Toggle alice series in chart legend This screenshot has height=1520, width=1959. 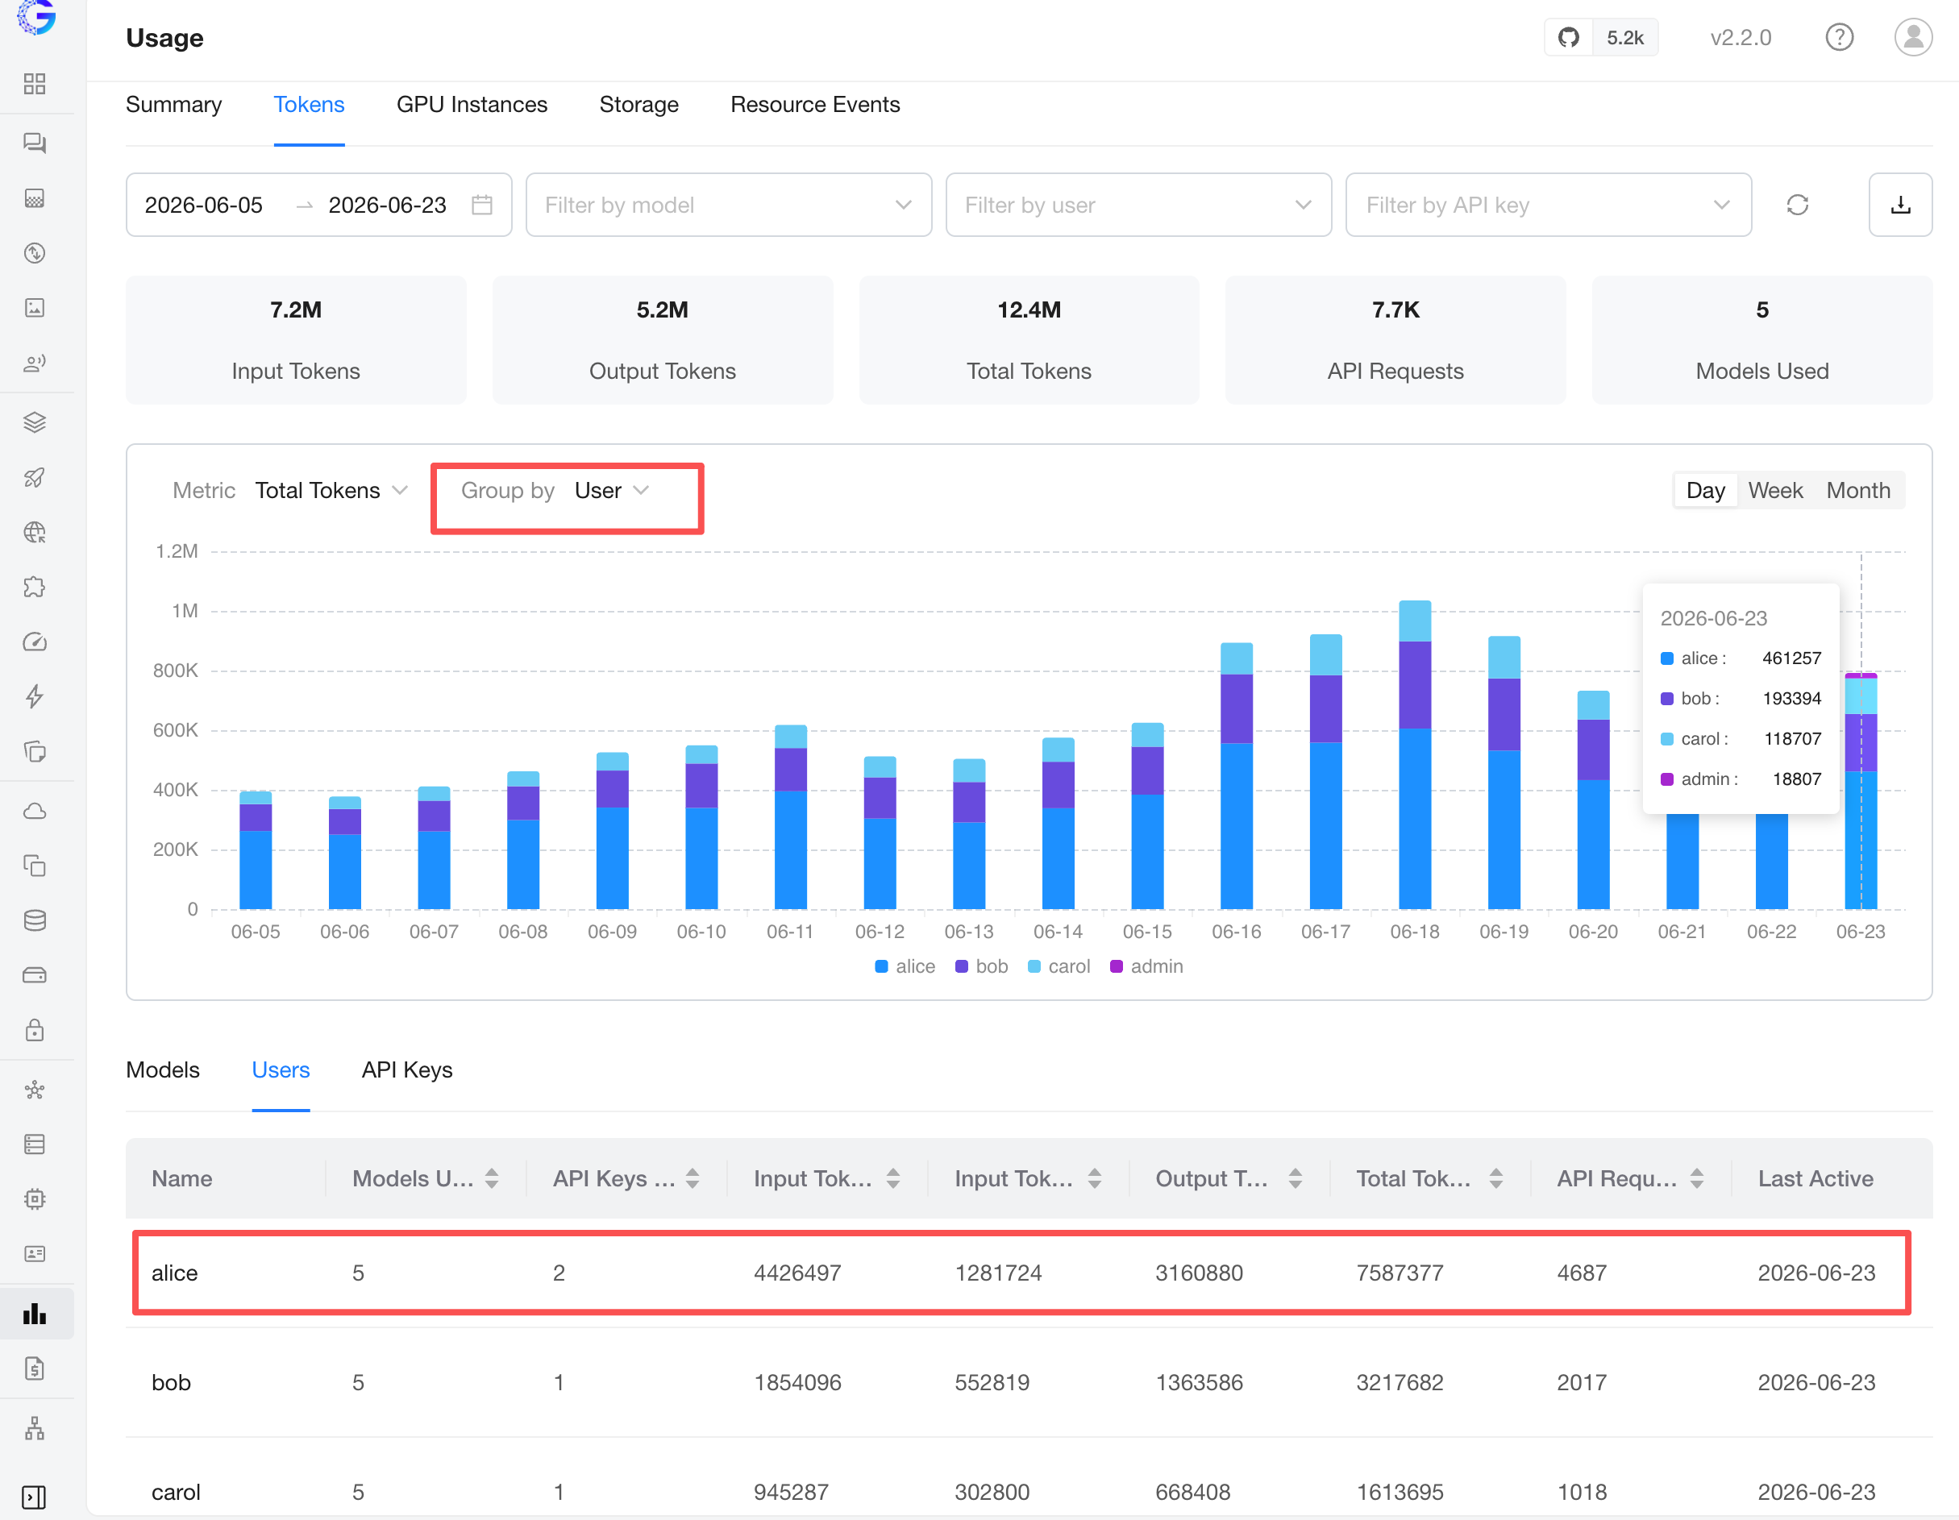905,966
